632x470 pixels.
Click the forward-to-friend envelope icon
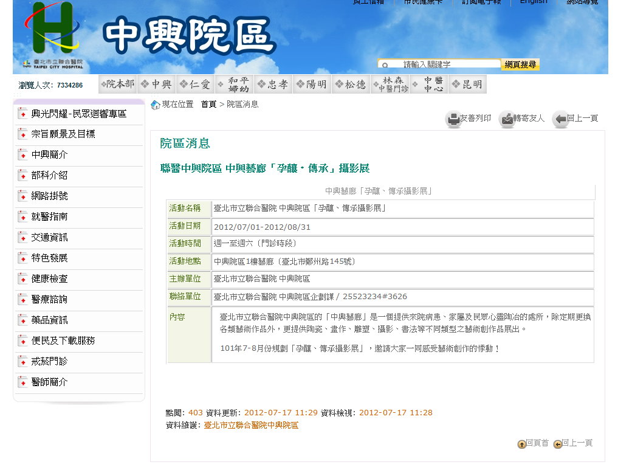(507, 119)
